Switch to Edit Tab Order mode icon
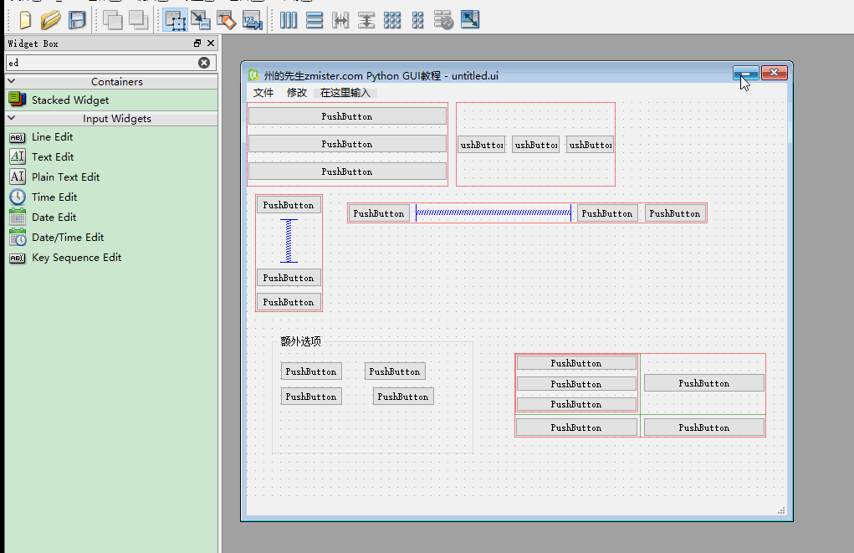 pos(252,20)
